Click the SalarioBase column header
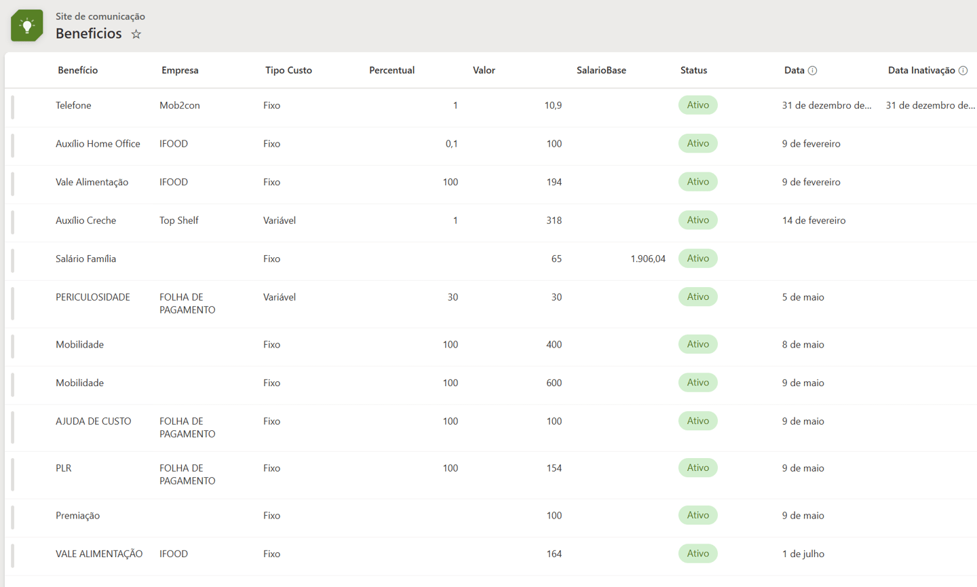 click(x=601, y=71)
